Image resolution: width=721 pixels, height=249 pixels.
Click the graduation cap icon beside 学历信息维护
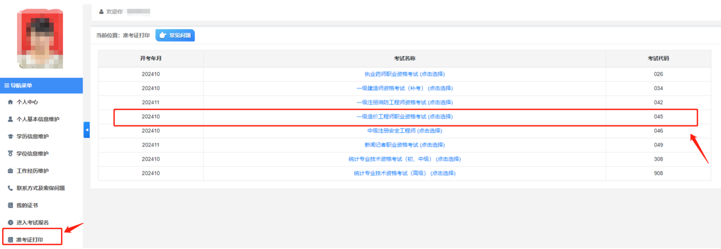click(x=11, y=136)
